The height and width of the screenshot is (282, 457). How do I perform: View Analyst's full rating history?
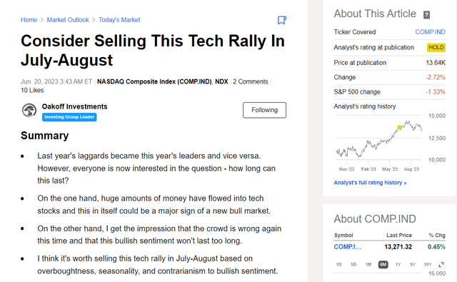tap(370, 183)
